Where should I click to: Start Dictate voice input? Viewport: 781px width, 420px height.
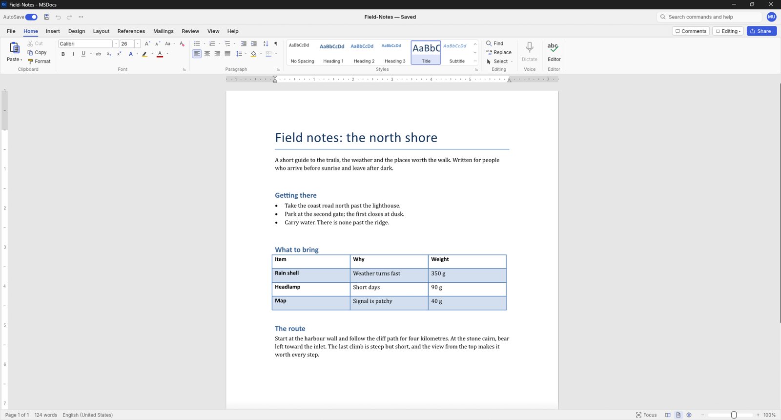(x=530, y=51)
